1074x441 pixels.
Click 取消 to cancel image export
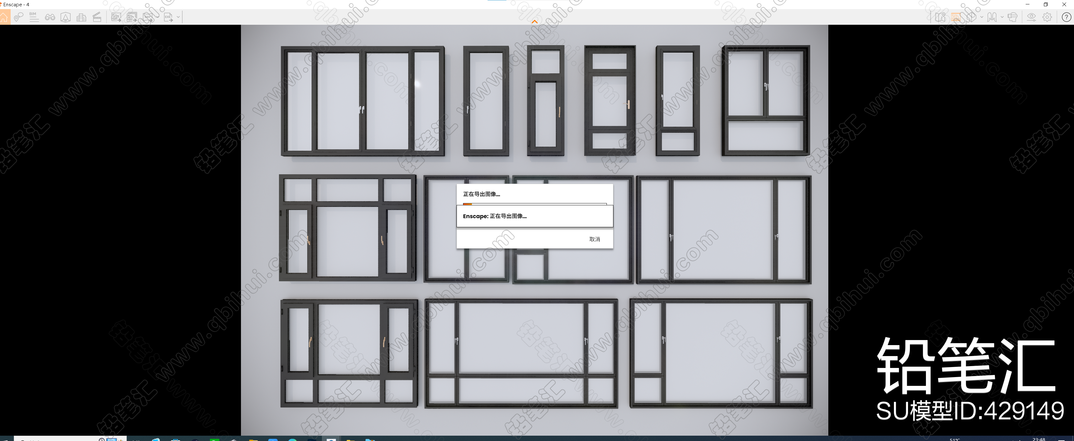click(x=595, y=239)
